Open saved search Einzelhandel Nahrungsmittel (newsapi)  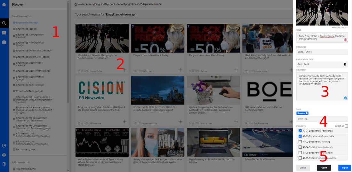(30, 36)
